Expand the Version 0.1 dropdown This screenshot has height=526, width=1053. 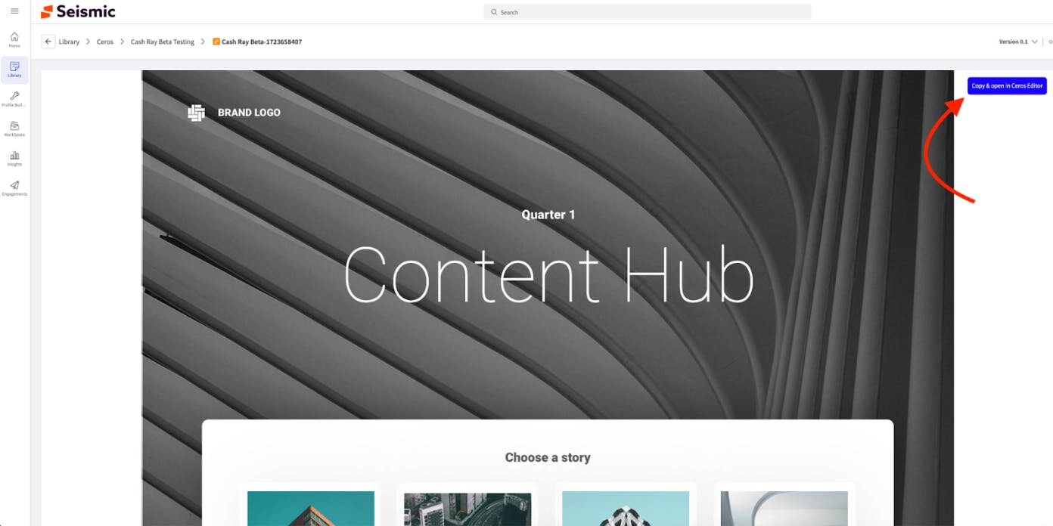1018,42
